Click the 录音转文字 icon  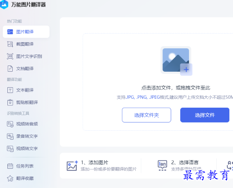[x=10, y=136]
